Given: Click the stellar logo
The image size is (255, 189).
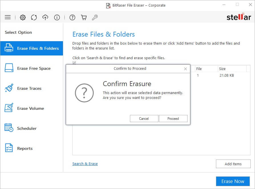Looking at the screenshot, I should pyautogui.click(x=238, y=17).
